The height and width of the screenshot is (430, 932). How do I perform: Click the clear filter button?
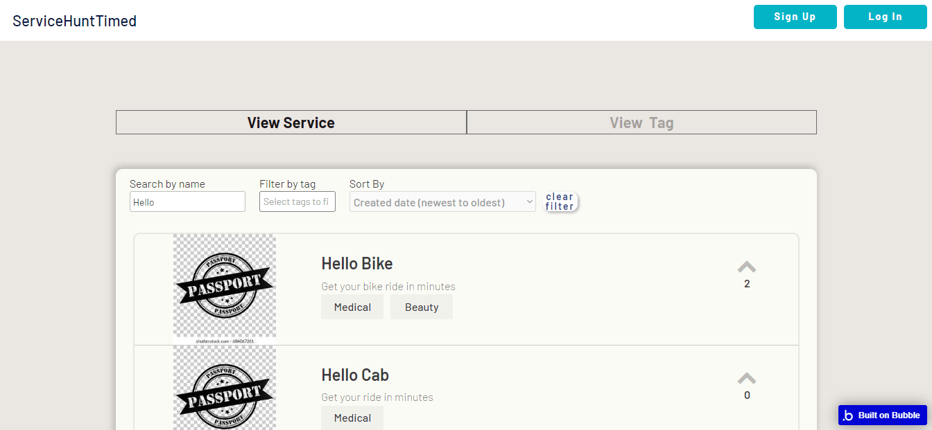tap(560, 201)
